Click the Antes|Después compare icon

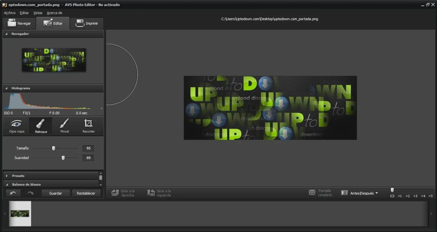[x=344, y=193]
